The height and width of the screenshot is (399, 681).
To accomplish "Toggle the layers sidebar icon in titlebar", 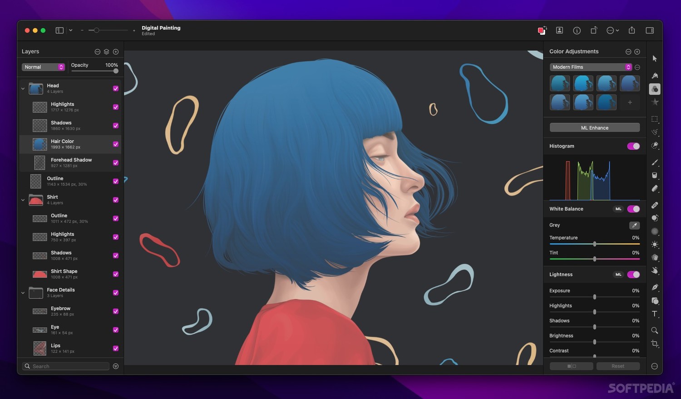I will 59,30.
